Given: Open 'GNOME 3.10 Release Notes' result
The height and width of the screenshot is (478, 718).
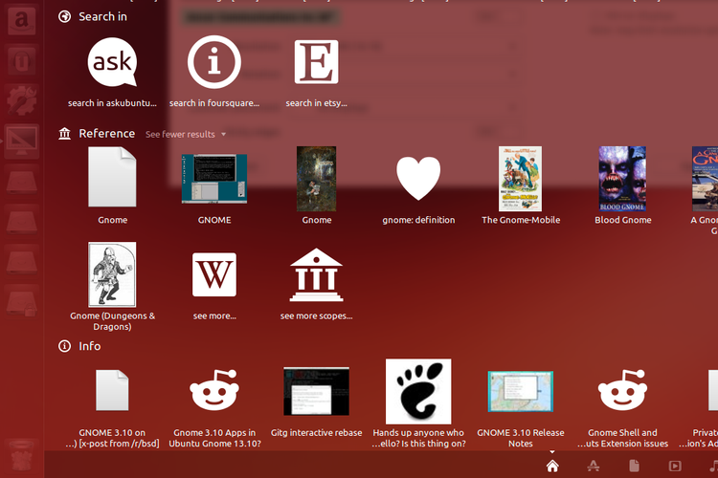Looking at the screenshot, I should point(520,391).
